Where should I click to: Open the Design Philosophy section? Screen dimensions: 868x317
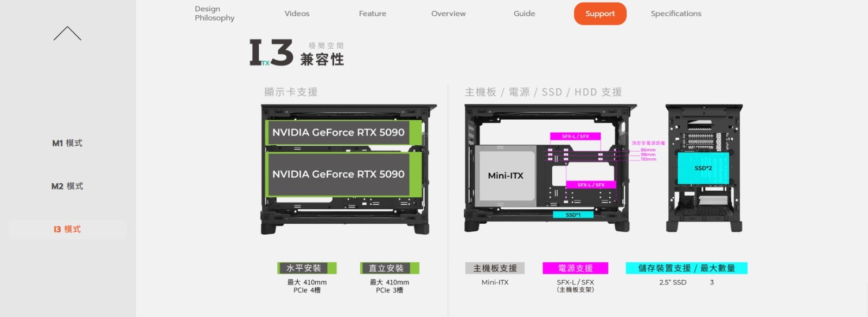click(215, 14)
